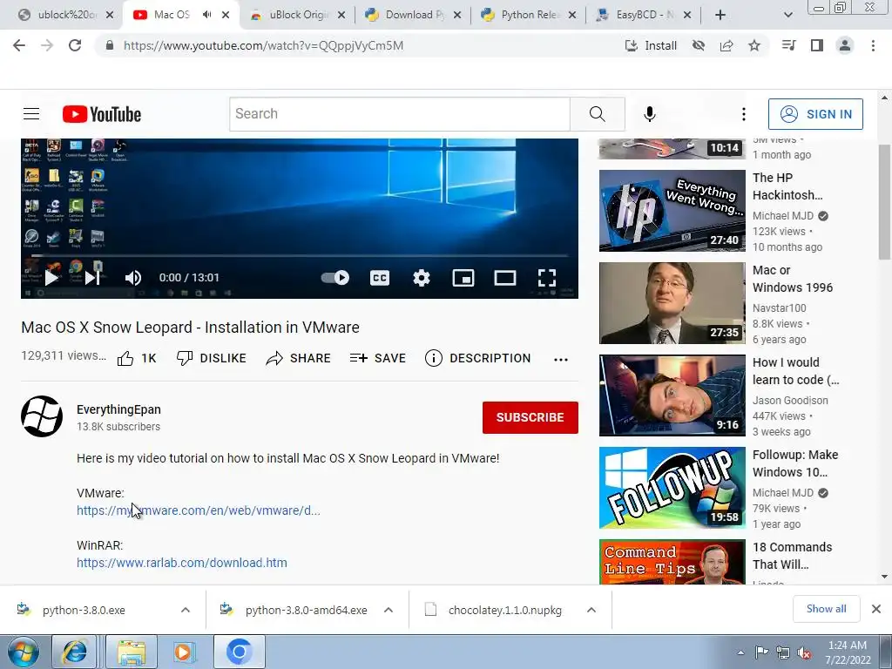
Task: Click the muted volume tray icon
Action: (804, 653)
